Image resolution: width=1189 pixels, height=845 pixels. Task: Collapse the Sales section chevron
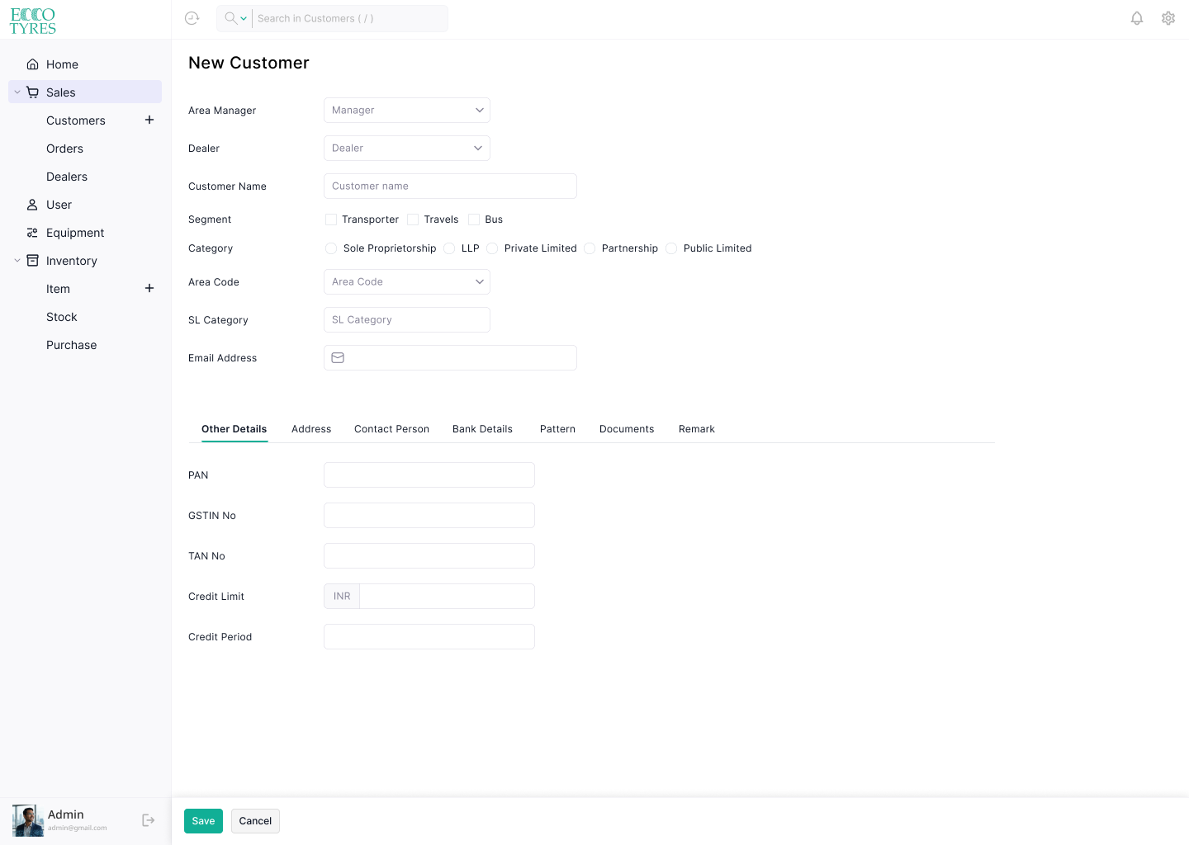pyautogui.click(x=17, y=92)
